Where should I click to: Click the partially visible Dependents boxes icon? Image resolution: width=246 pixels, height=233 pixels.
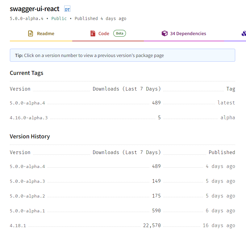click(x=244, y=34)
